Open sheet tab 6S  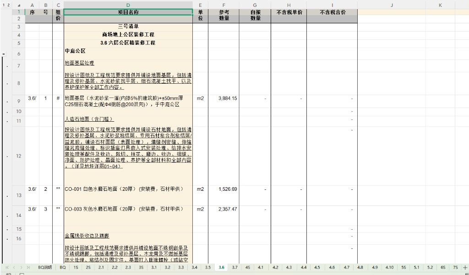(443, 267)
